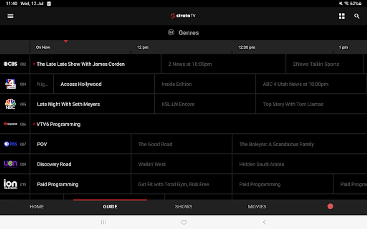Viewport: 367px width, 229px height.
Task: Select 2 News at 10:00pm program
Action: pyautogui.click(x=224, y=64)
